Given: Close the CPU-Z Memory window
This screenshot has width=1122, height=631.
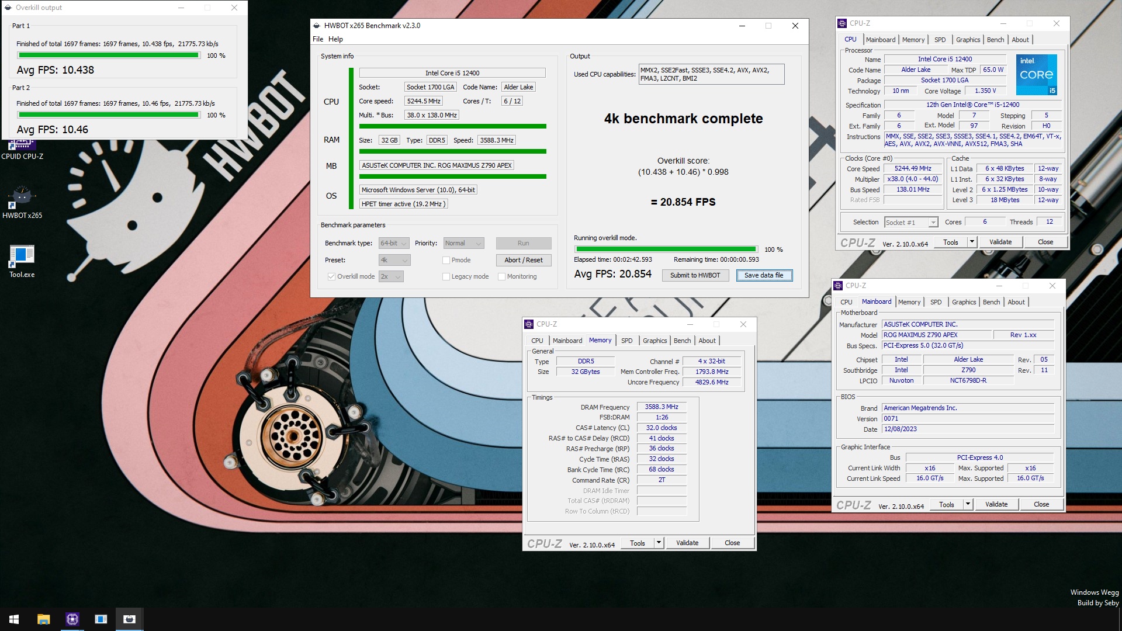Looking at the screenshot, I should (x=743, y=324).
